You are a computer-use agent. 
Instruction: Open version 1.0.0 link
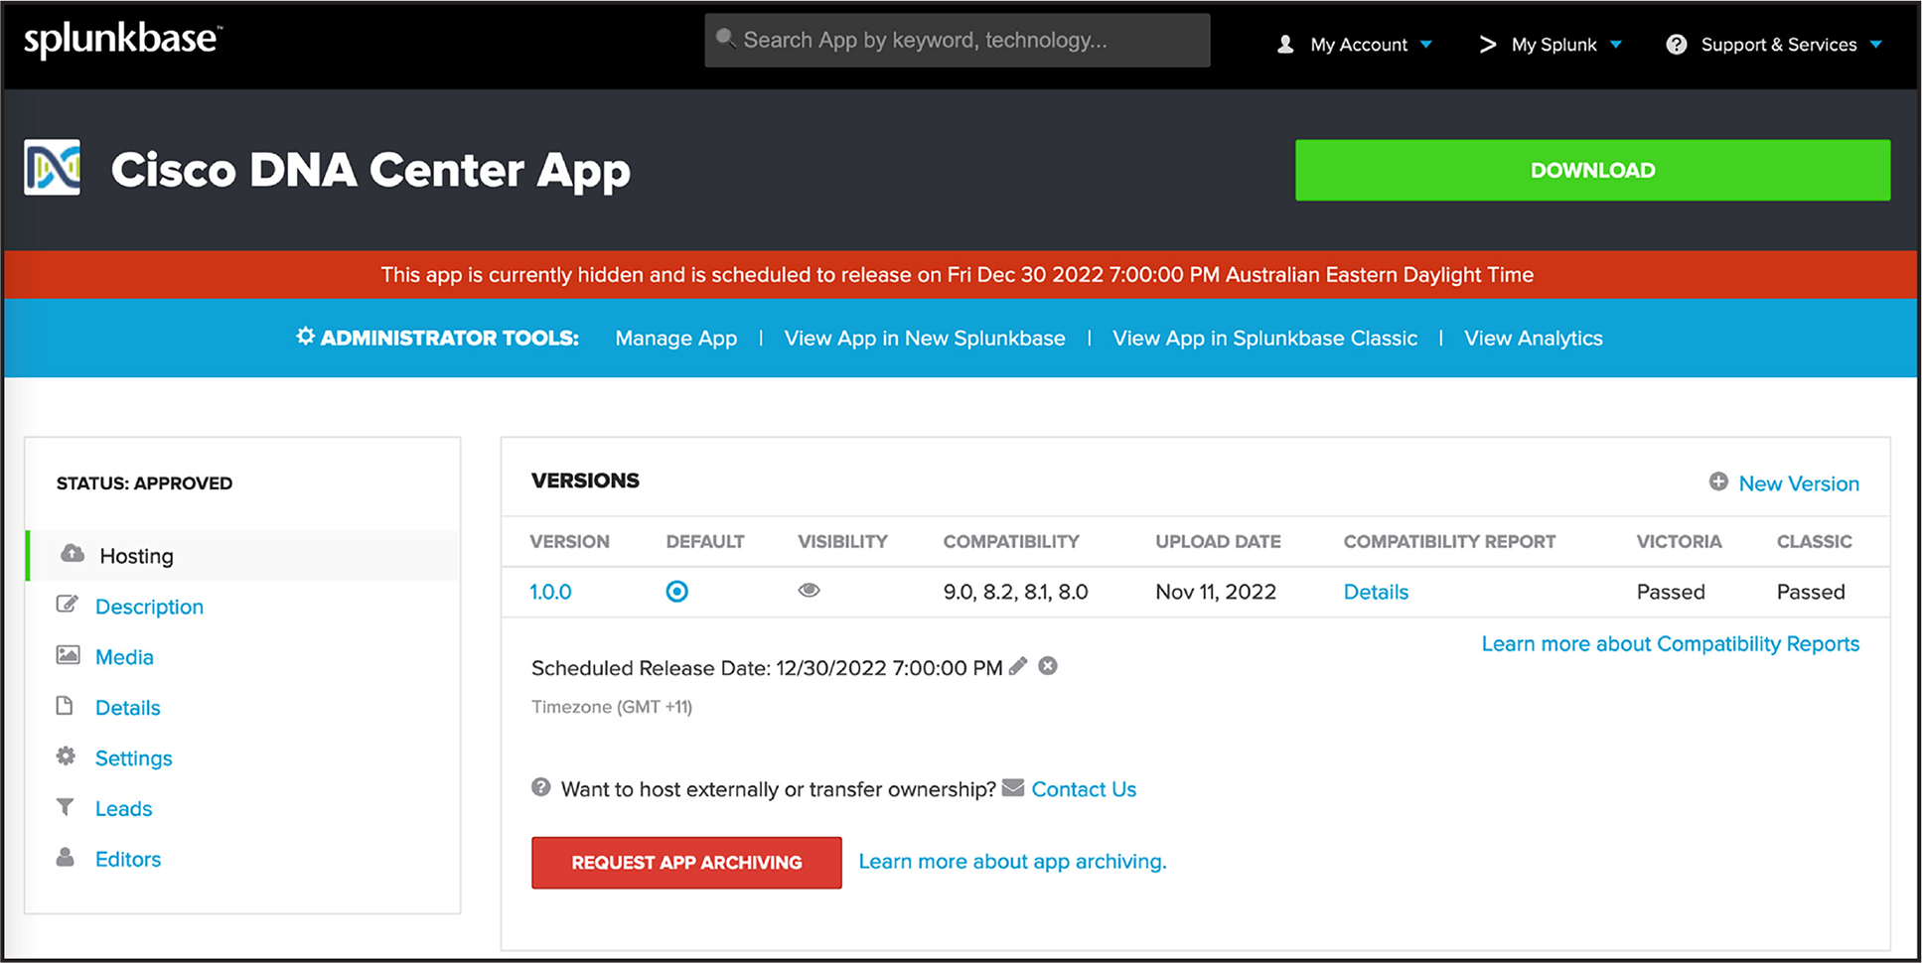pyautogui.click(x=550, y=592)
